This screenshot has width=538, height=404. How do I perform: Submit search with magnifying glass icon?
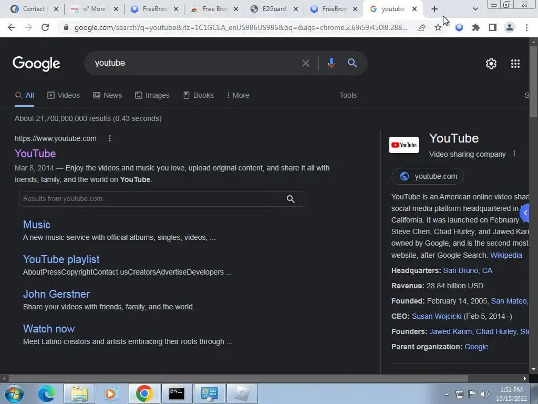(x=352, y=63)
